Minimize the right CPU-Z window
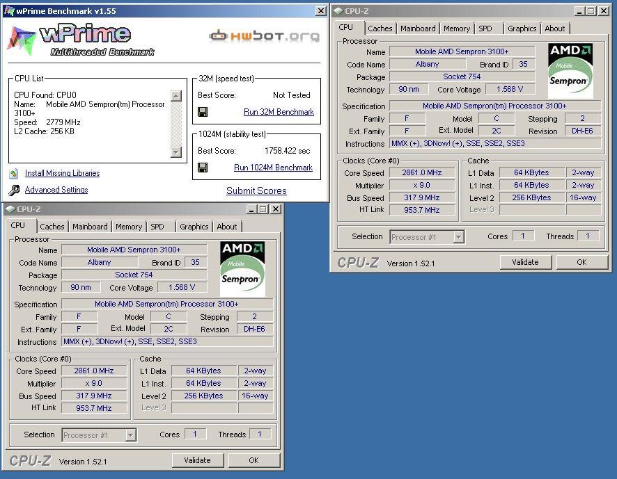617x479 pixels. pos(579,11)
